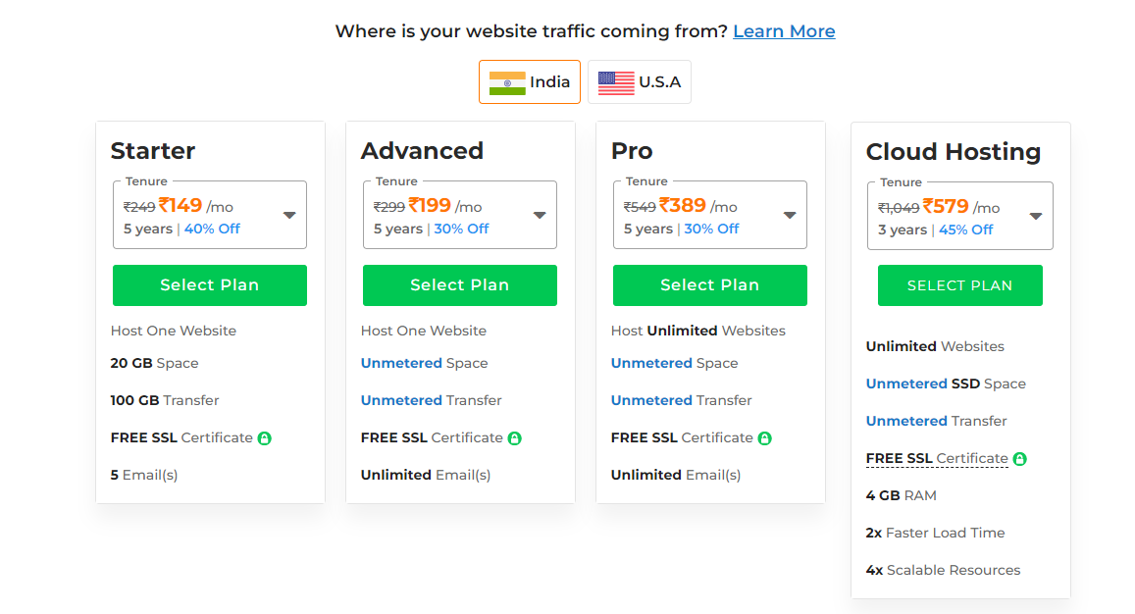Open Advanced plan tenure dropdown arrow
Screen dimensions: 1135x614
click(540, 215)
